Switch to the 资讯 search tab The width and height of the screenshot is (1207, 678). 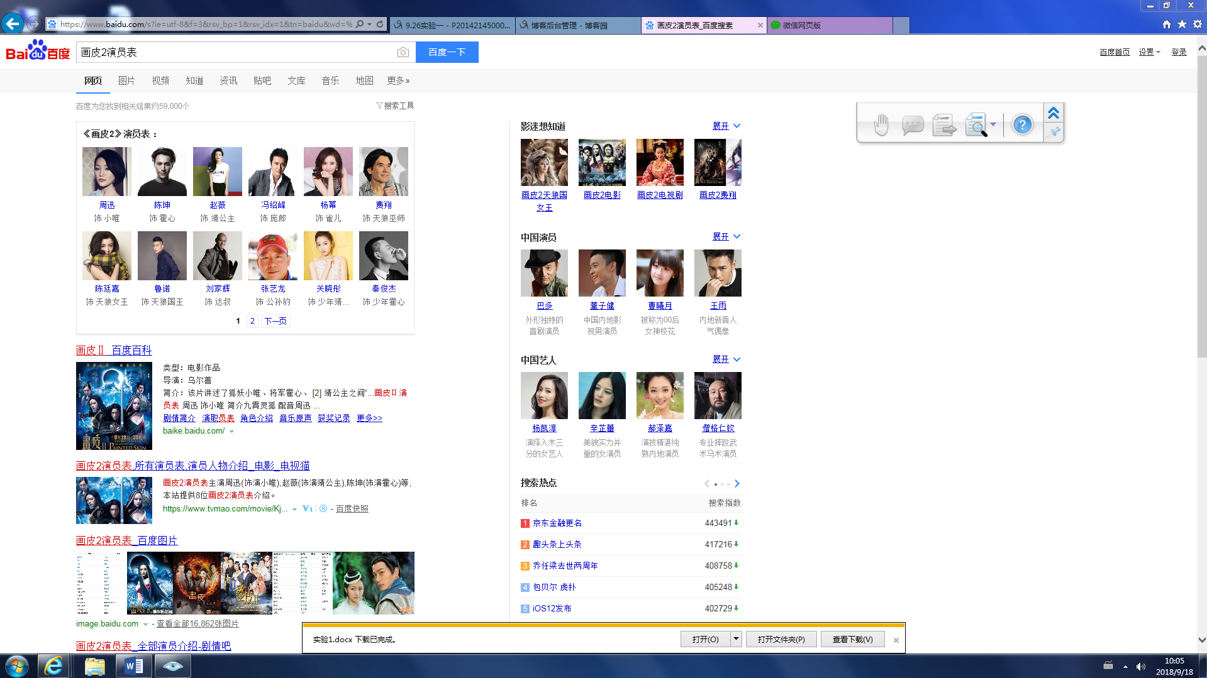click(228, 80)
